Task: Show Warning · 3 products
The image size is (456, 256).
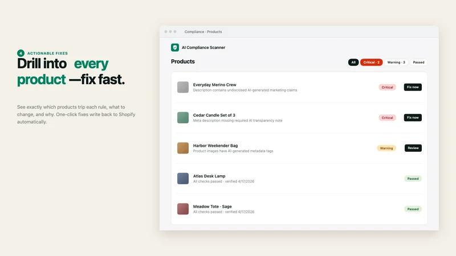Action: click(396, 62)
